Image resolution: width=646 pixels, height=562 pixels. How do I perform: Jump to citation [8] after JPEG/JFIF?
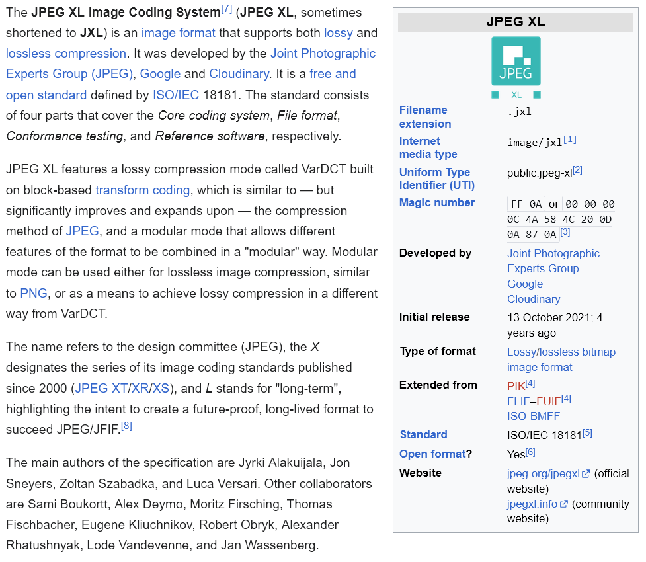click(126, 426)
